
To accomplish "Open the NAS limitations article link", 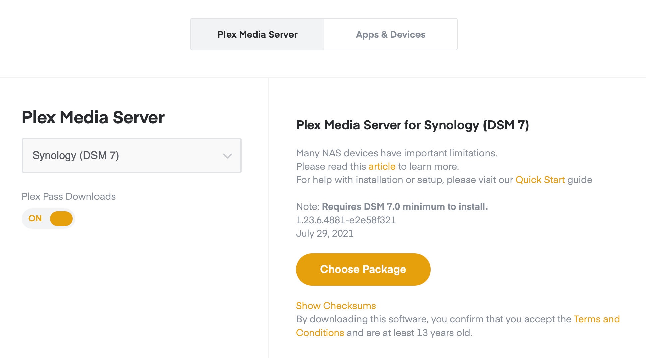I will [x=382, y=166].
